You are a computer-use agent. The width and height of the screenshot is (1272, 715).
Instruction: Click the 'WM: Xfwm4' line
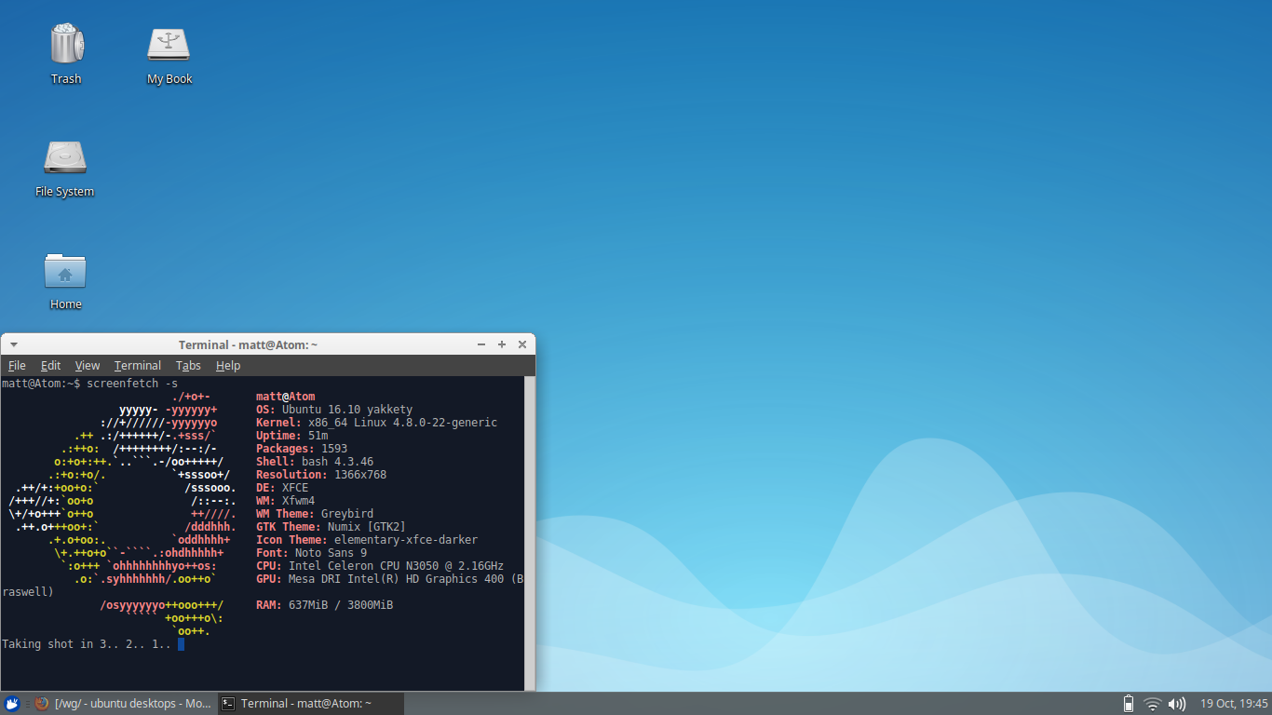point(285,501)
